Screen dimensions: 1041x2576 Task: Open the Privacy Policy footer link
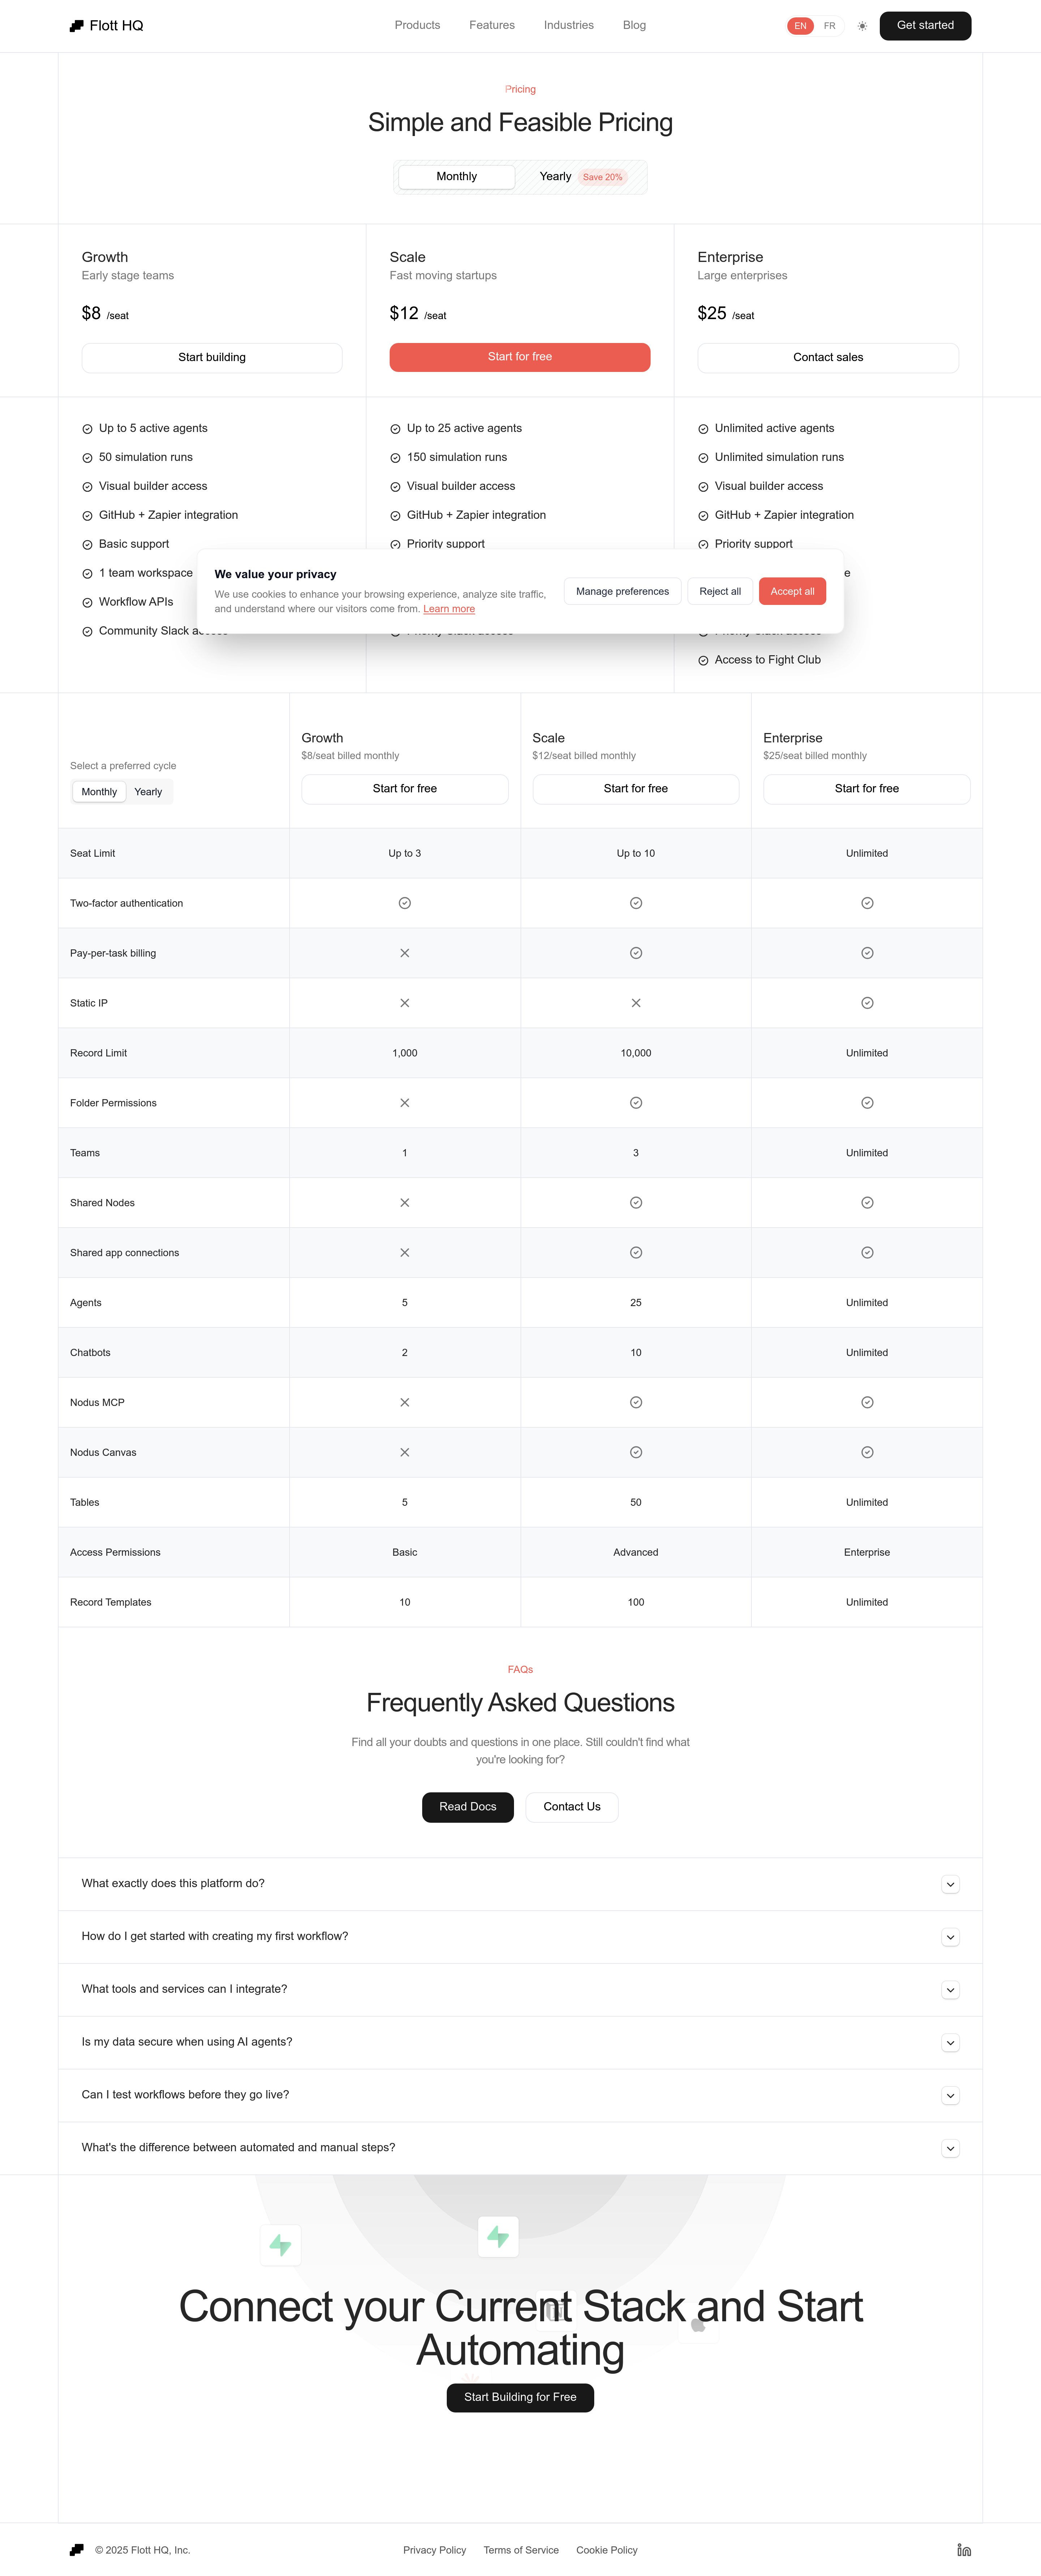pyautogui.click(x=434, y=2550)
